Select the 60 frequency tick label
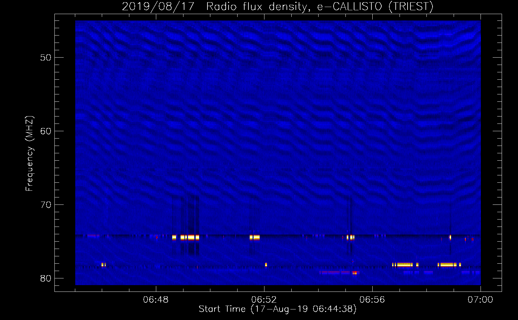This screenshot has height=320, width=518. 46,131
